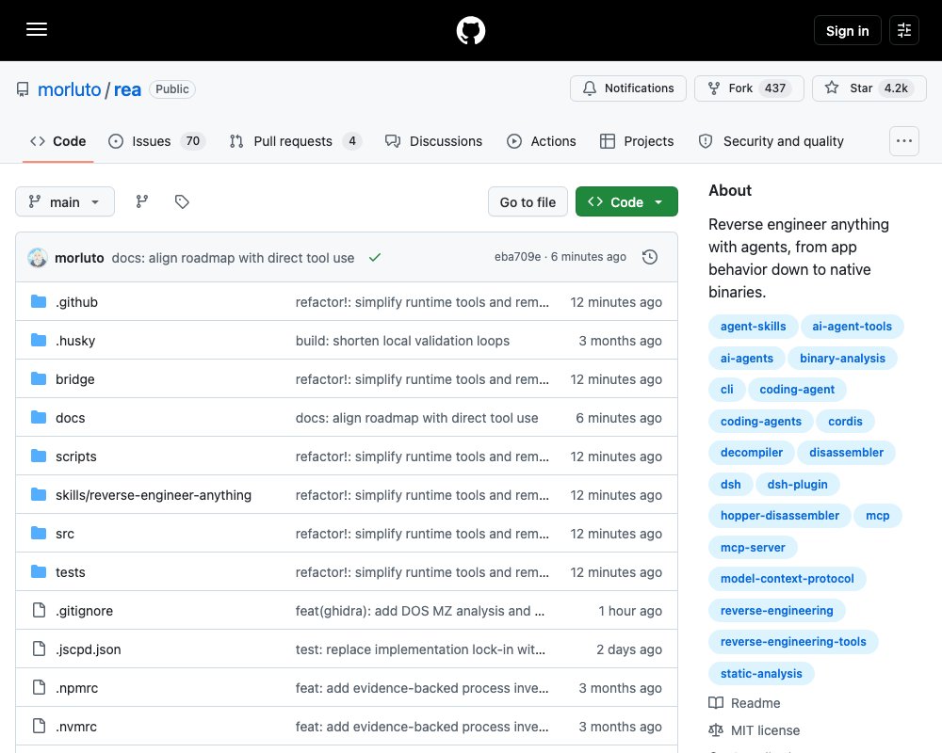
Task: Open the .github folder icon
Action: click(x=39, y=301)
